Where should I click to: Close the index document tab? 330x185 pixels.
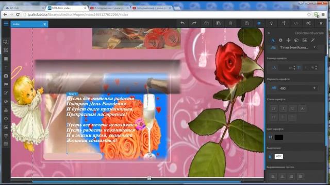click(45, 24)
